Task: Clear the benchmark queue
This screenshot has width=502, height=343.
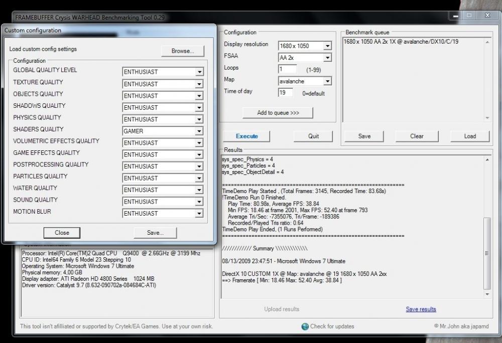Action: [x=417, y=136]
